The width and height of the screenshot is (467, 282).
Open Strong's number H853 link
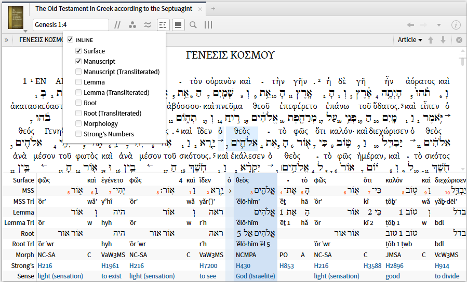tap(287, 265)
